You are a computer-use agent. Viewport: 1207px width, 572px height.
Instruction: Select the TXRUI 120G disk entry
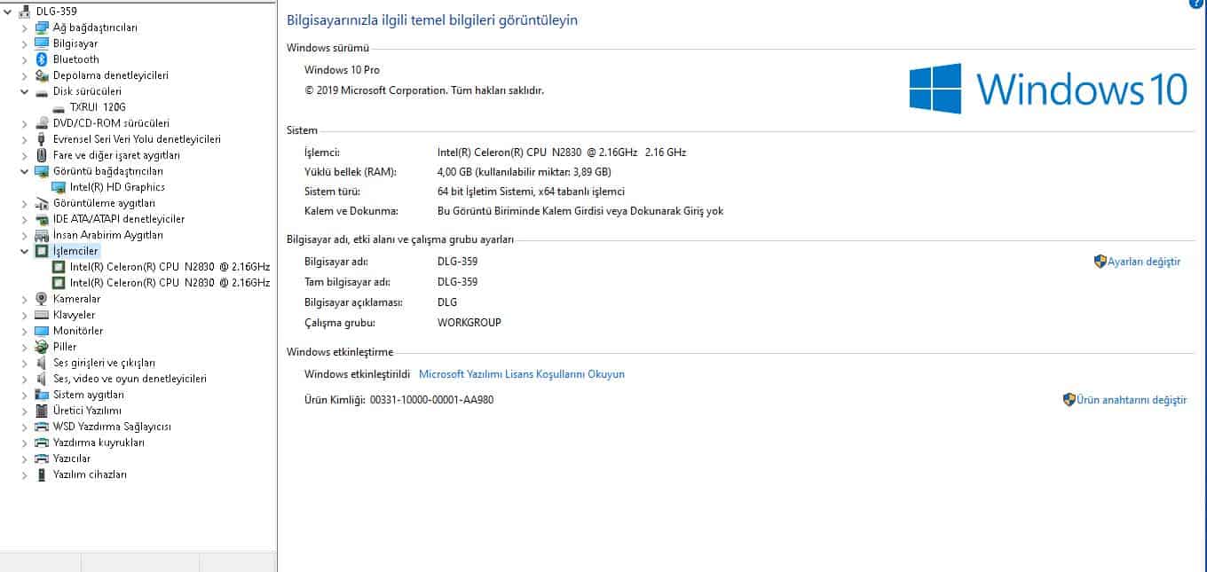98,107
